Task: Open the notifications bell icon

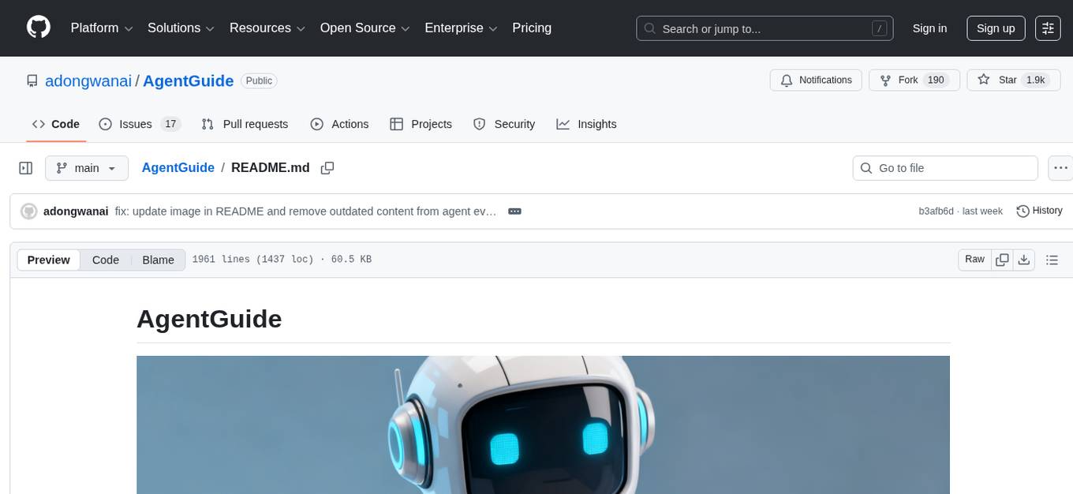Action: pos(786,80)
